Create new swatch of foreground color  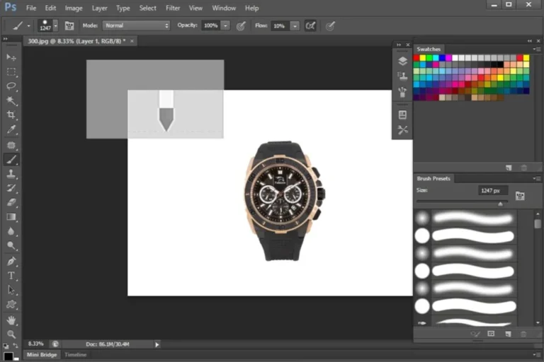click(509, 168)
